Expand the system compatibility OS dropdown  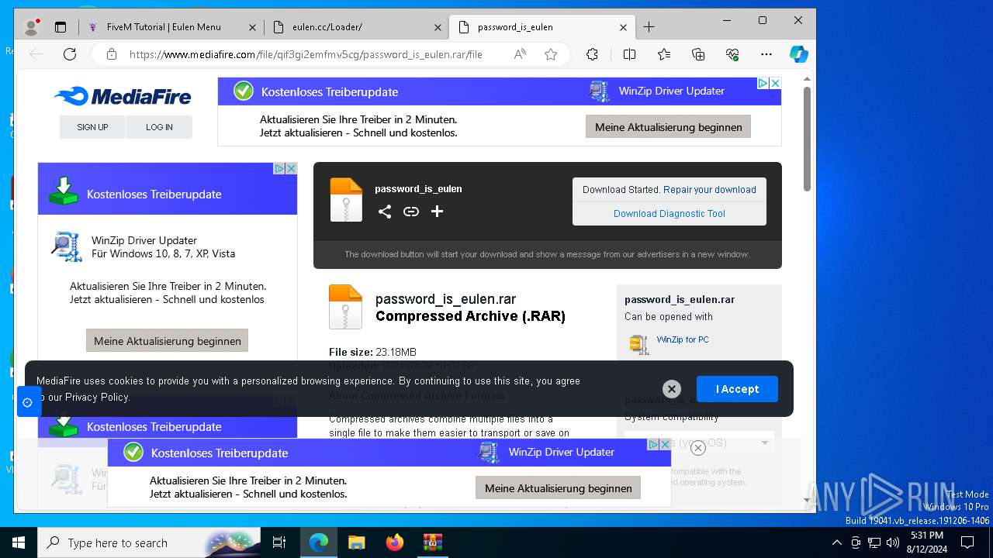pyautogui.click(x=700, y=443)
